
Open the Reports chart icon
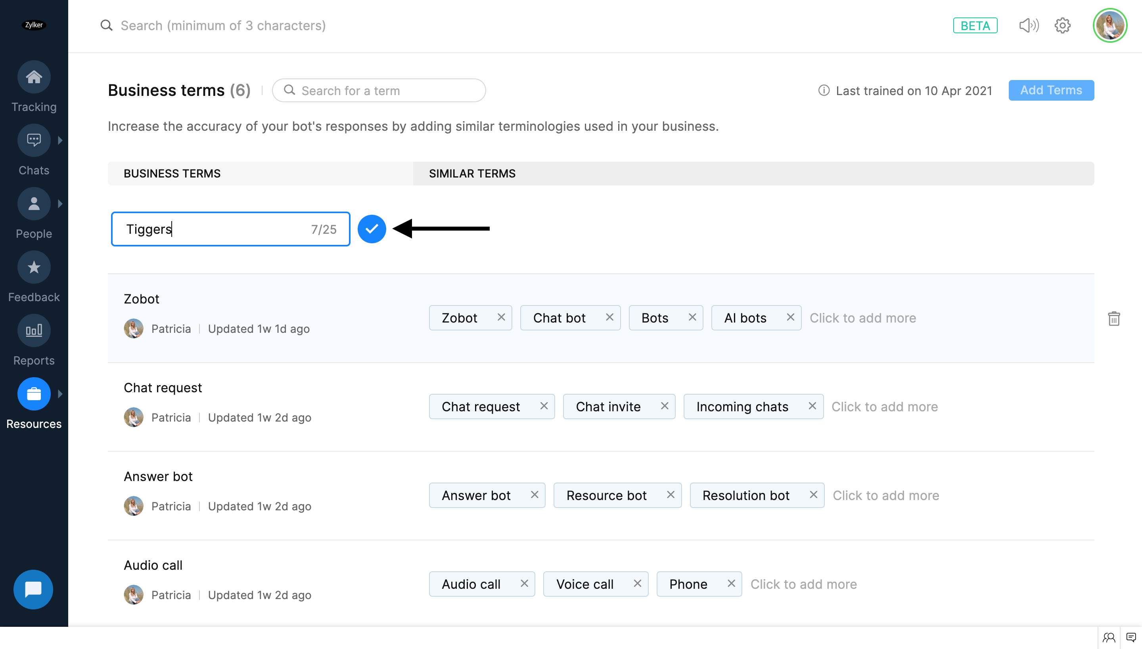coord(34,331)
